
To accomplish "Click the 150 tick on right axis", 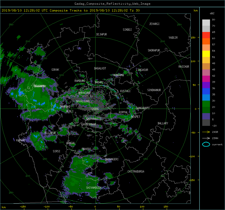I will click(193, 37).
